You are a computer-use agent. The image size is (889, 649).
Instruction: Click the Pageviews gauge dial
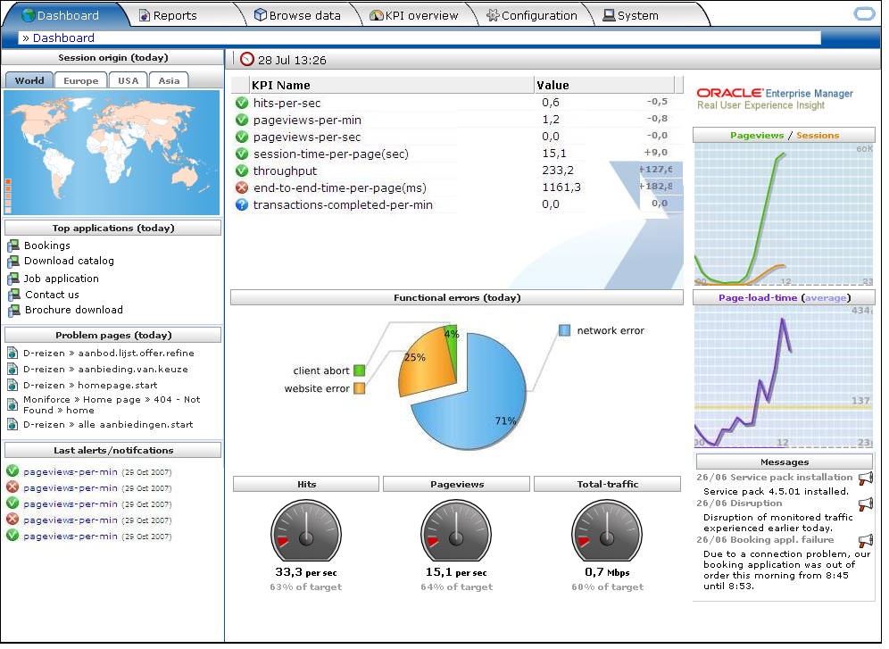pyautogui.click(x=456, y=531)
